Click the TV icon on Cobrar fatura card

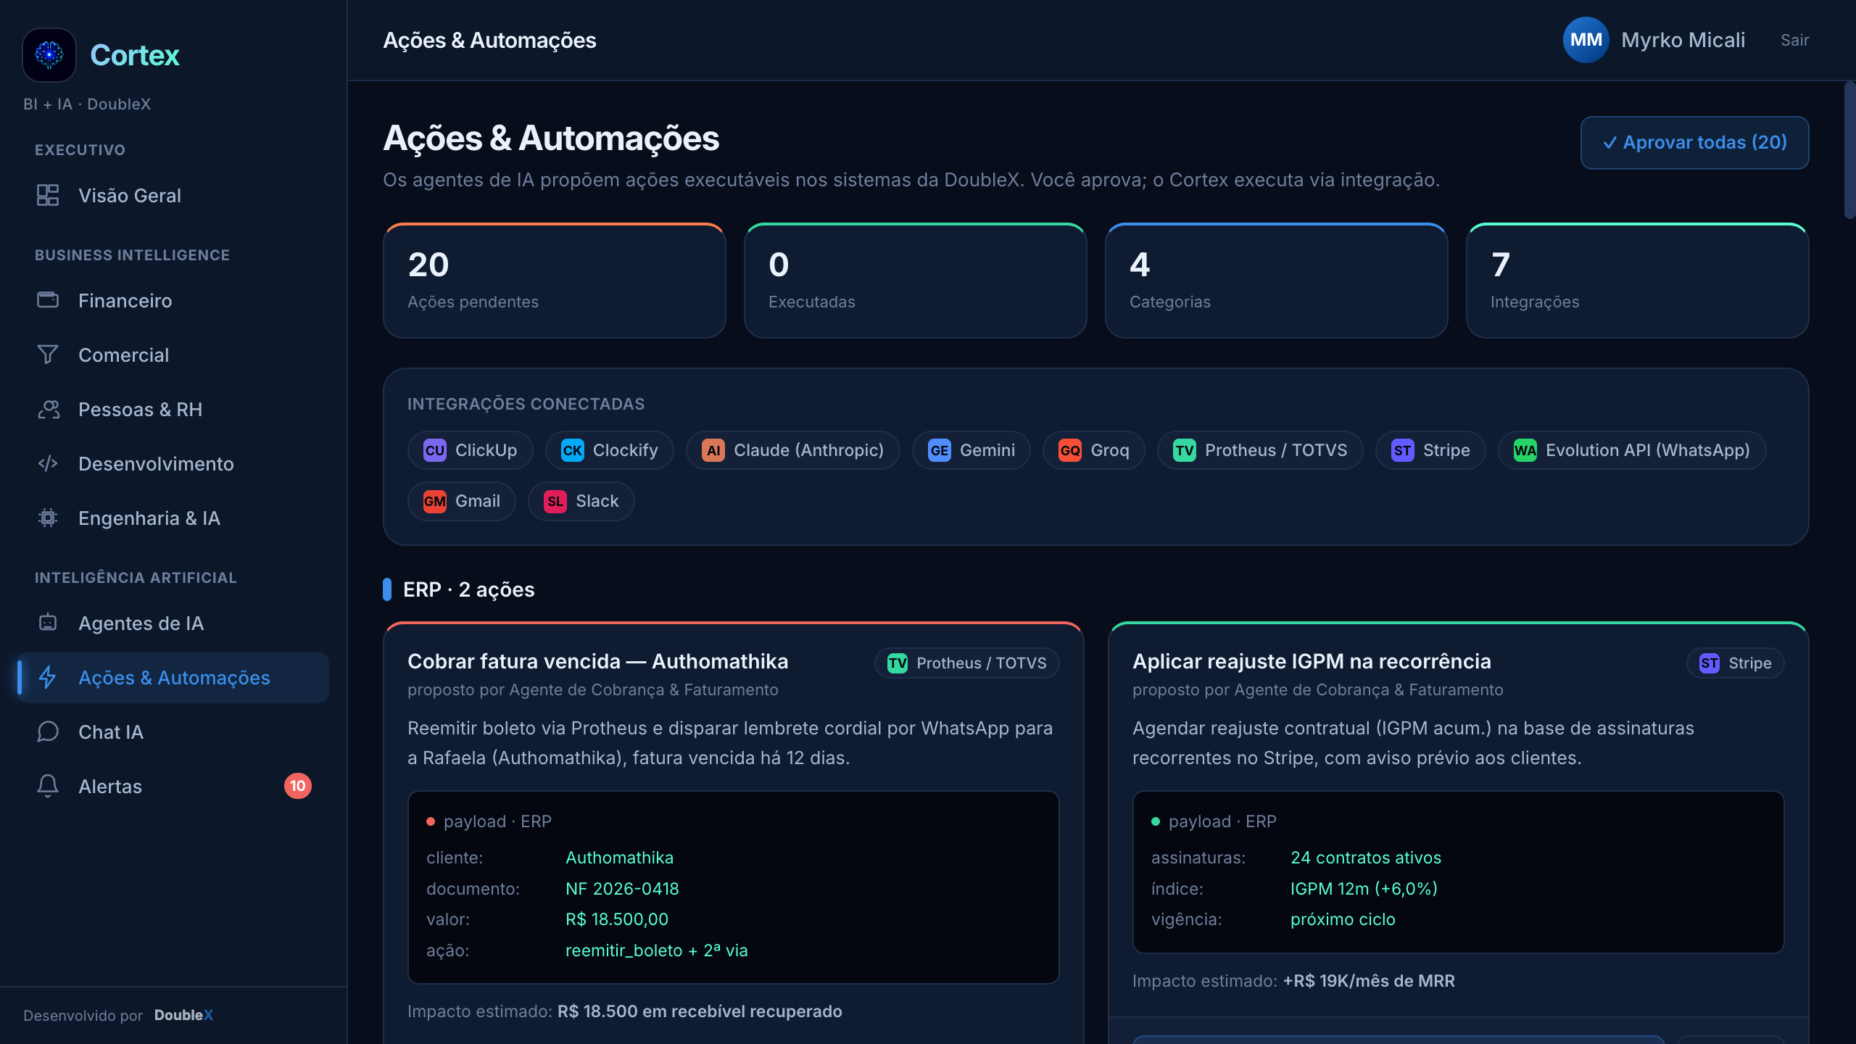click(x=898, y=663)
